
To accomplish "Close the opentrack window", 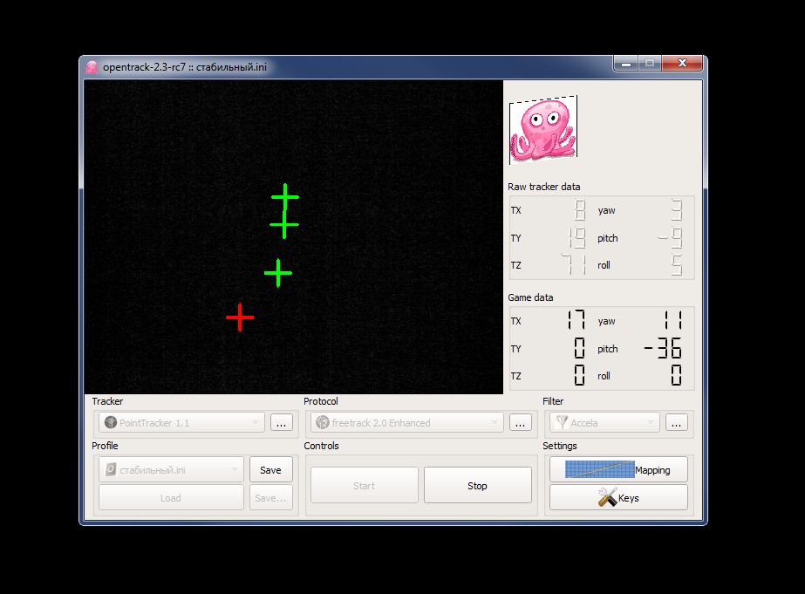I will tap(682, 63).
